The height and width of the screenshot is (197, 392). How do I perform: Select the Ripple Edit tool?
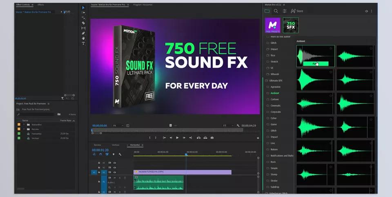tap(83, 18)
